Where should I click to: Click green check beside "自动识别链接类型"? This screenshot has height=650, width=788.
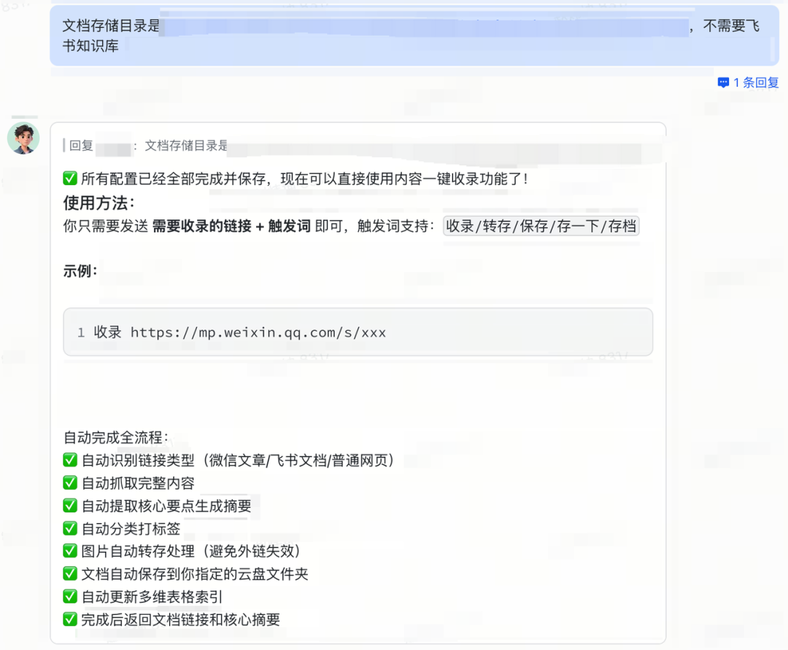(70, 460)
